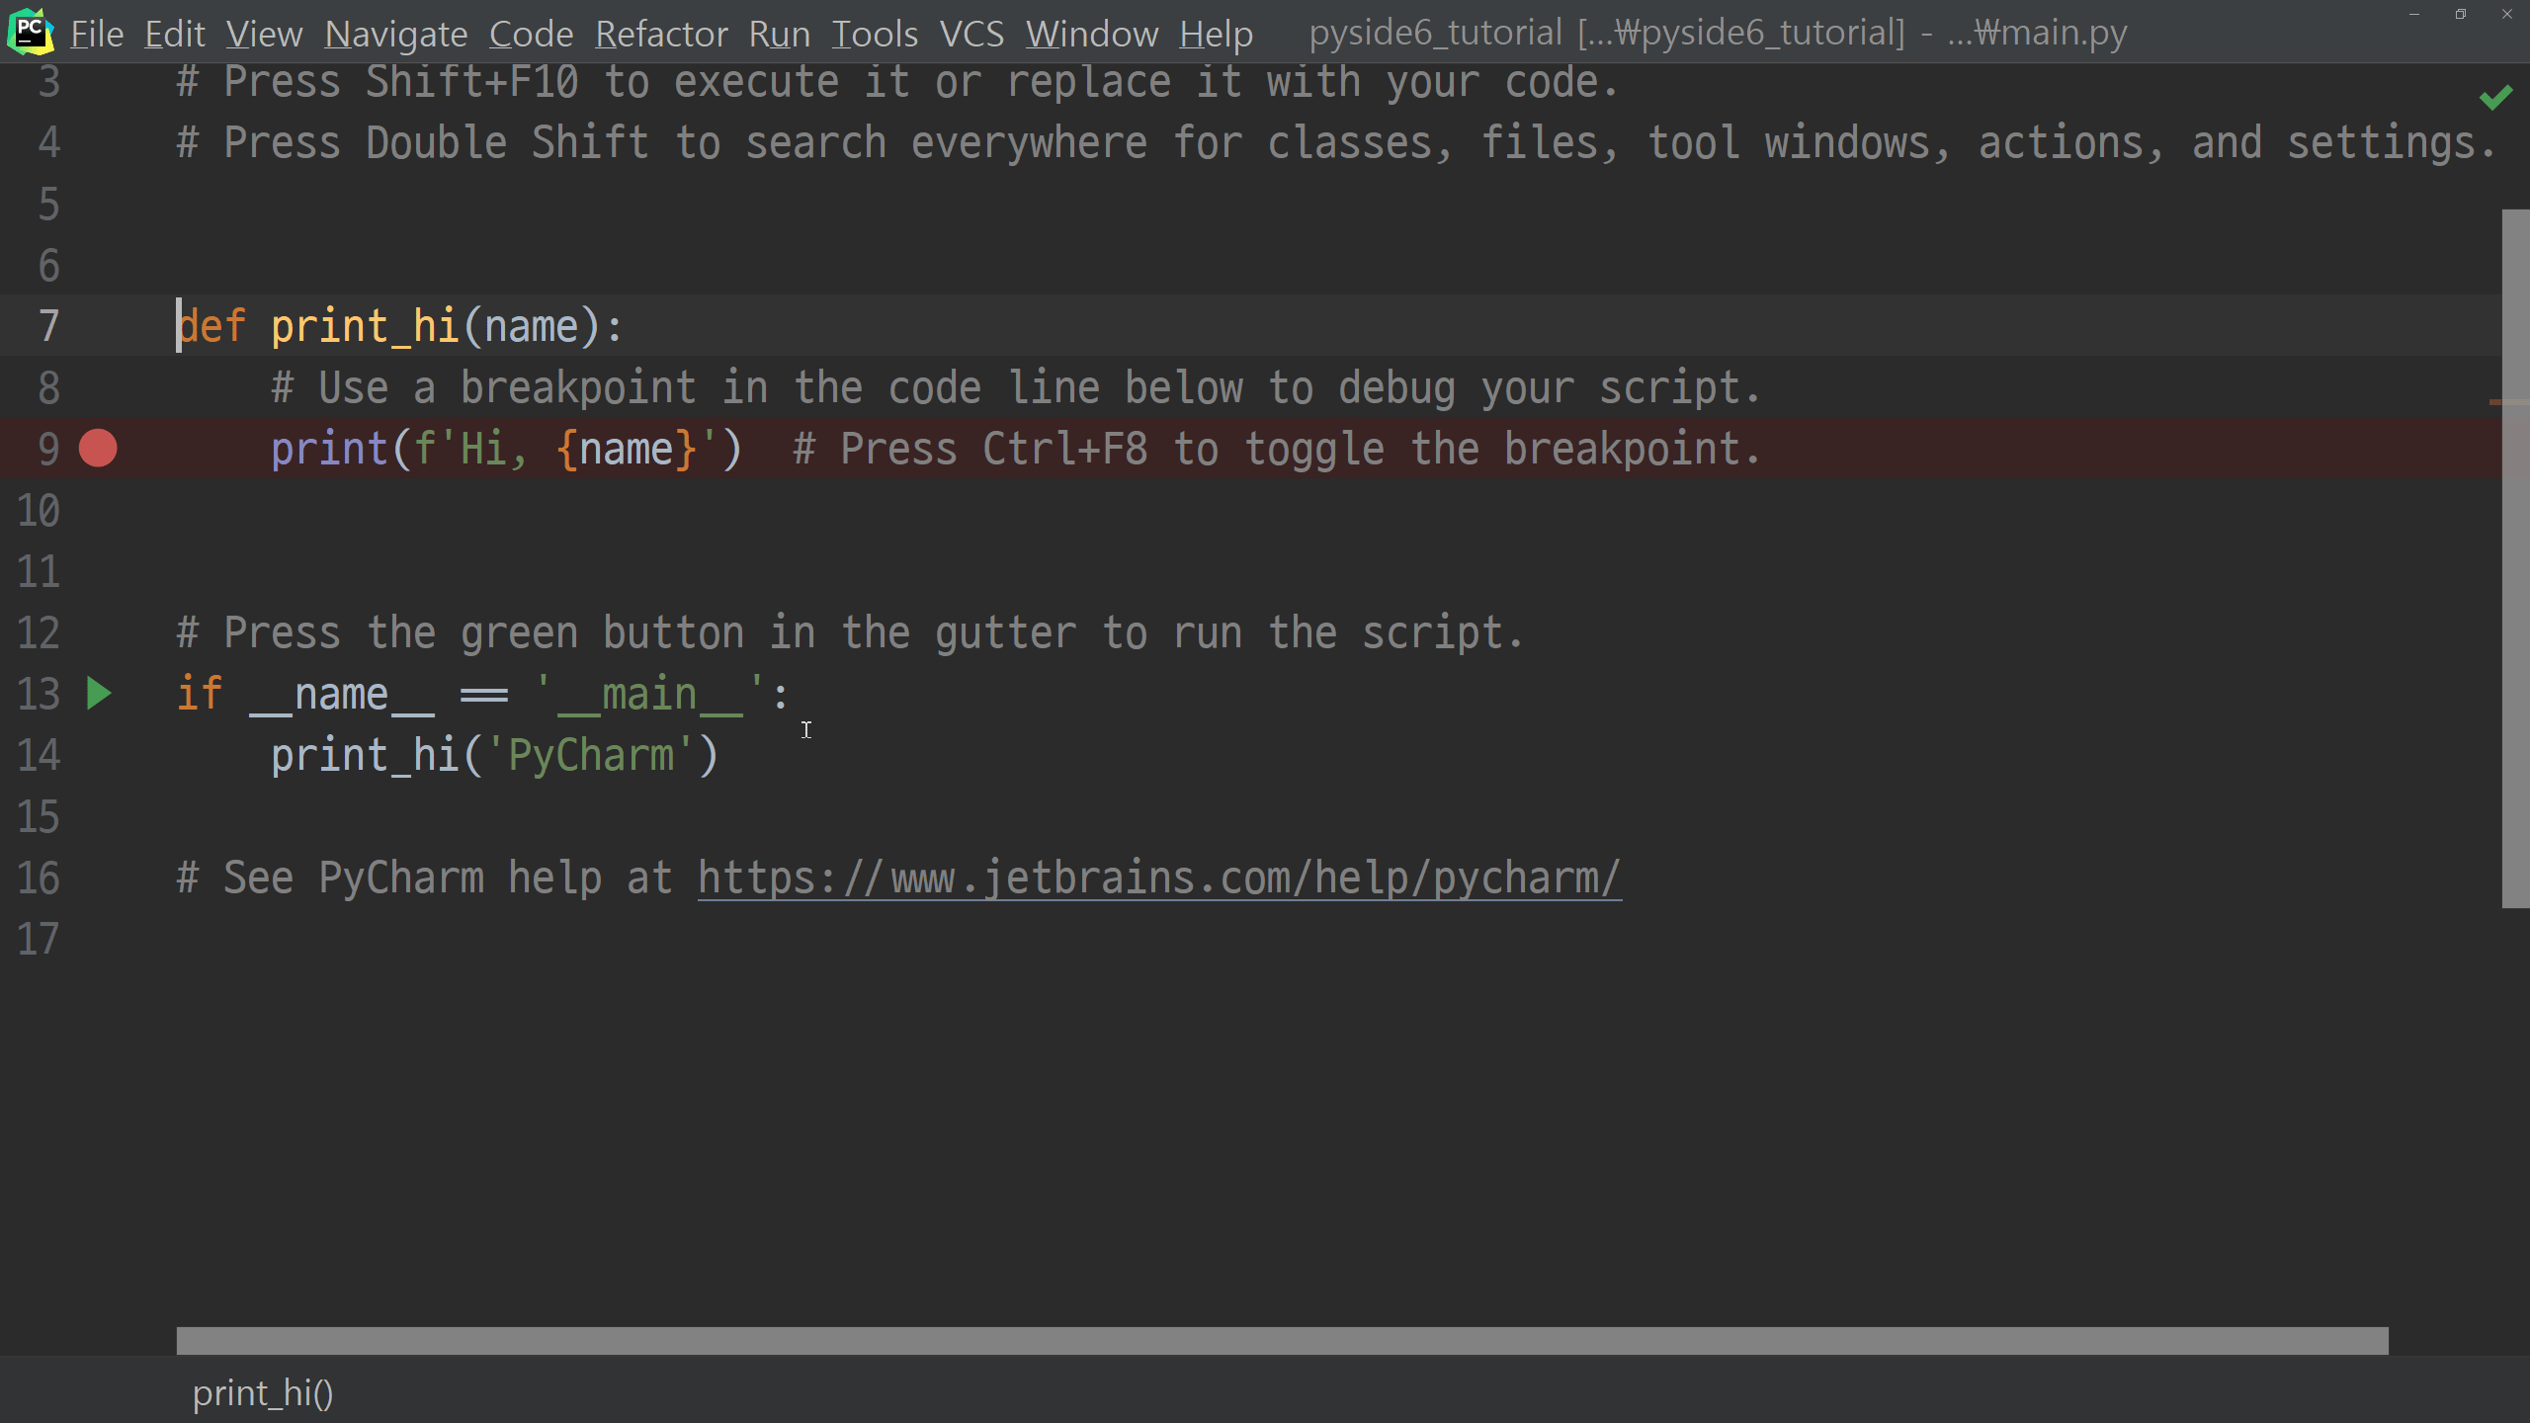Open the Run menu
This screenshot has height=1423, width=2530.
point(779,35)
